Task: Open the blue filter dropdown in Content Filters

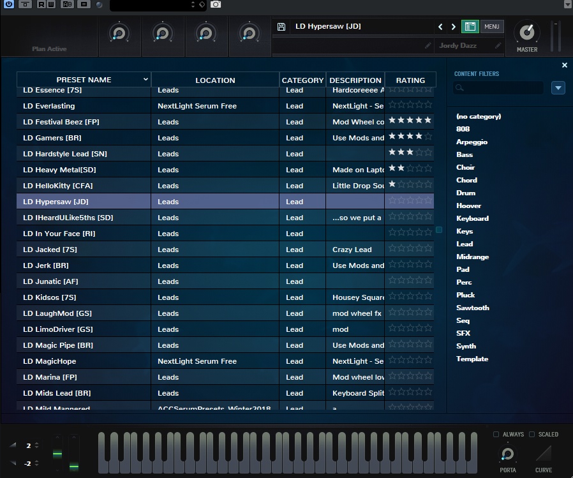Action: [x=558, y=87]
